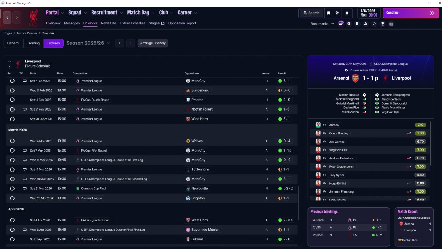This screenshot has width=442, height=249.
Task: Click the date and time display 1/6/2026
Action: click(x=368, y=13)
